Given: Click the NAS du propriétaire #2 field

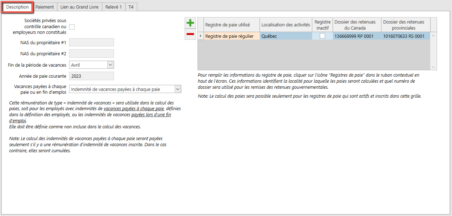Looking at the screenshot, I should pyautogui.click(x=92, y=53).
